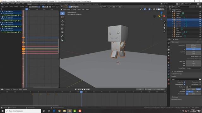Open the Scene properties tab icon
Image resolution: width=202 pixels, height=113 pixels.
[169, 56]
